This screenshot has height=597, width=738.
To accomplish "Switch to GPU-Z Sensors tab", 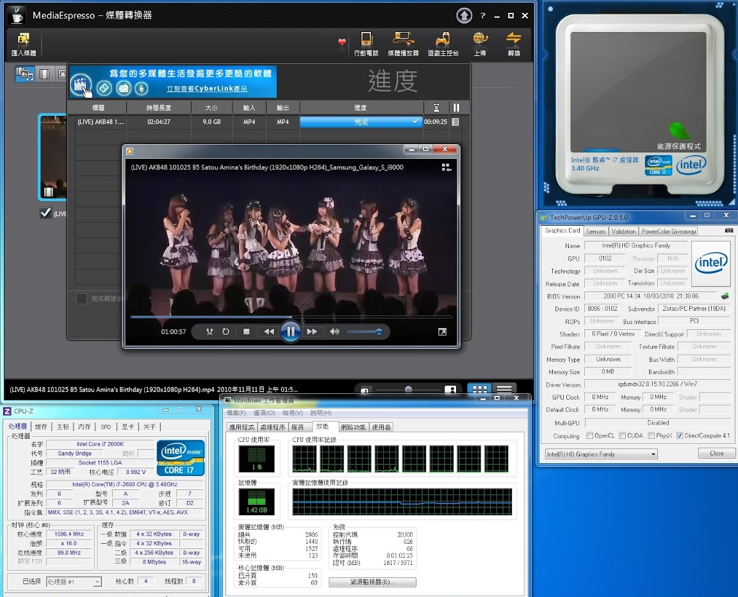I will pyautogui.click(x=595, y=231).
